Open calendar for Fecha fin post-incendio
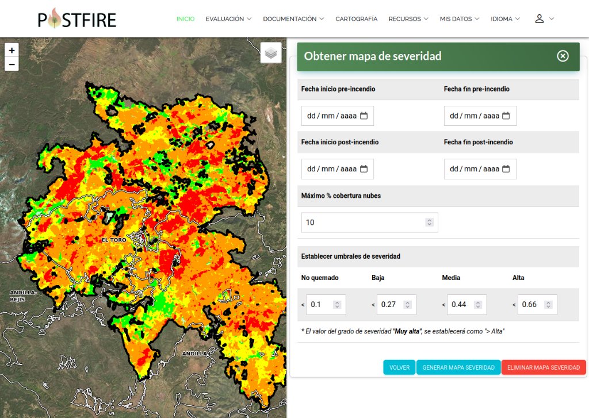589x418 pixels. [x=506, y=169]
